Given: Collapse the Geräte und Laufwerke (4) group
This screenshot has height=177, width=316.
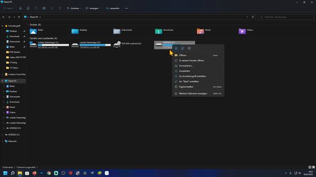Looking at the screenshot, I should click(x=28, y=38).
